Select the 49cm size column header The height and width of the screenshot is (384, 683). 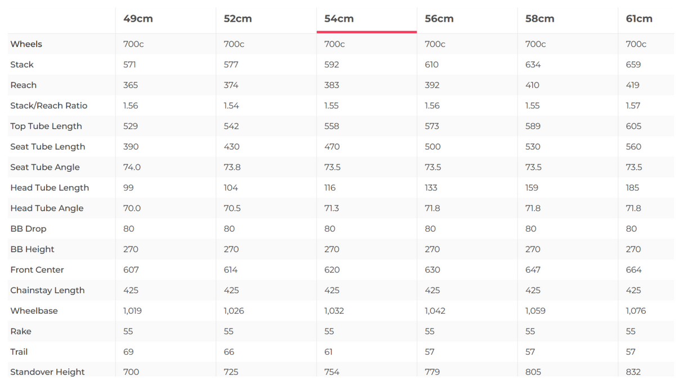(x=138, y=19)
